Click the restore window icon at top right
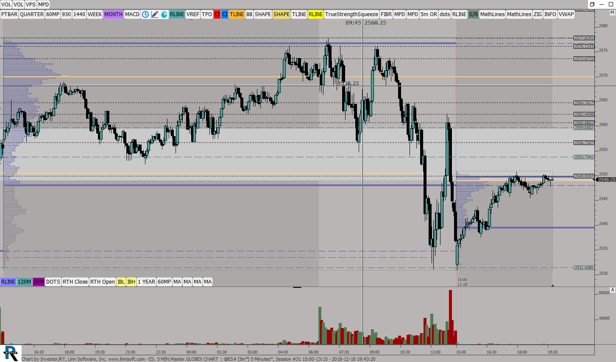Image resolution: width=616 pixels, height=362 pixels. 592,4
